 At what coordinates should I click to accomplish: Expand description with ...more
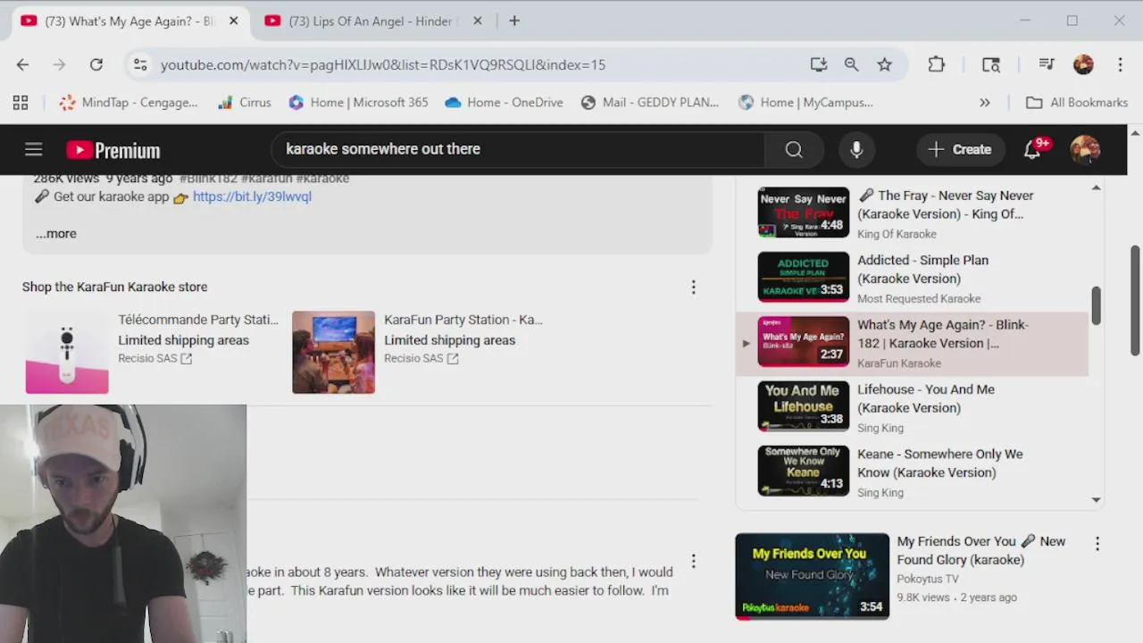pyautogui.click(x=56, y=234)
